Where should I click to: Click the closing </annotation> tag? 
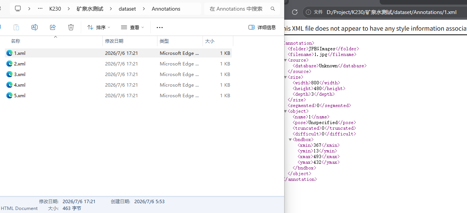(x=300, y=179)
